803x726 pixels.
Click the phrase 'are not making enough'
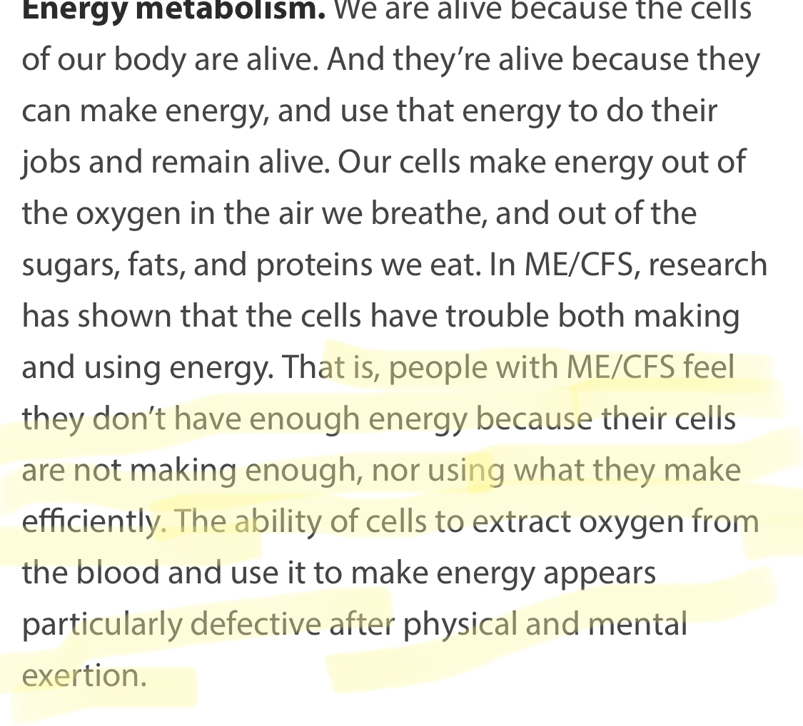coord(189,470)
